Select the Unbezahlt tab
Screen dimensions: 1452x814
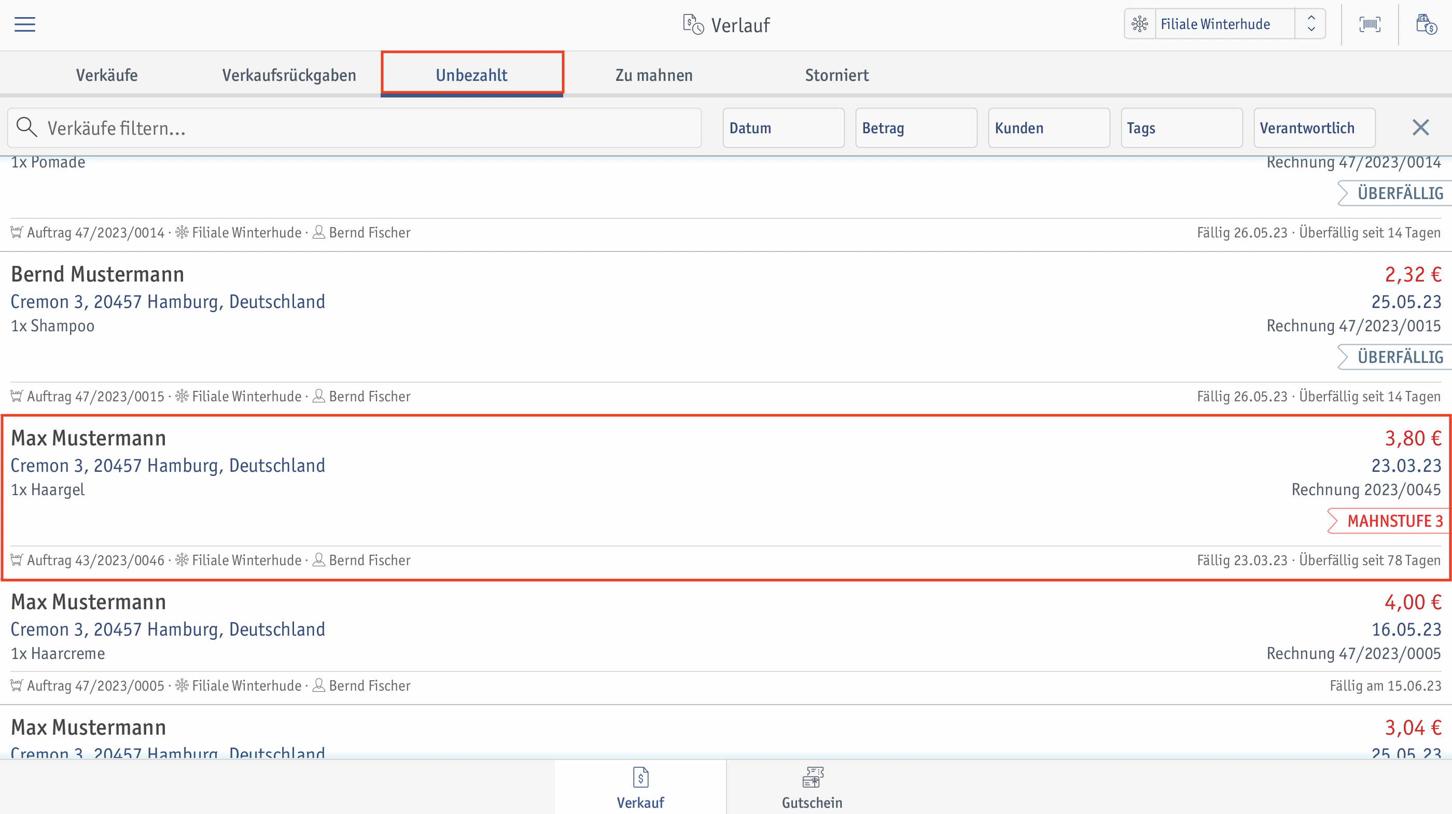click(x=472, y=75)
